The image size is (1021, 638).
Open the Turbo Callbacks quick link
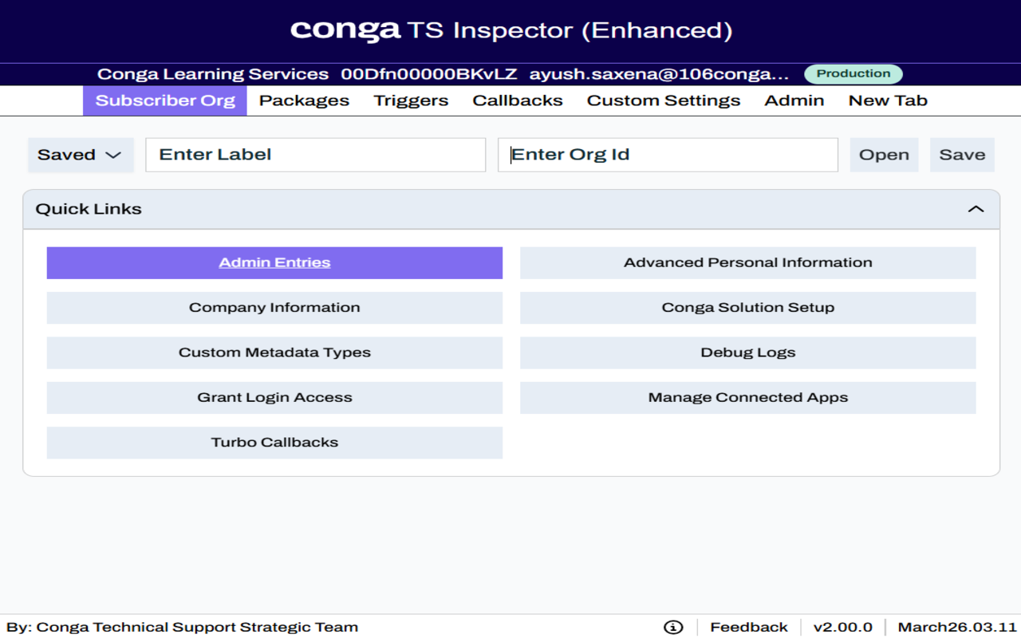pos(274,443)
